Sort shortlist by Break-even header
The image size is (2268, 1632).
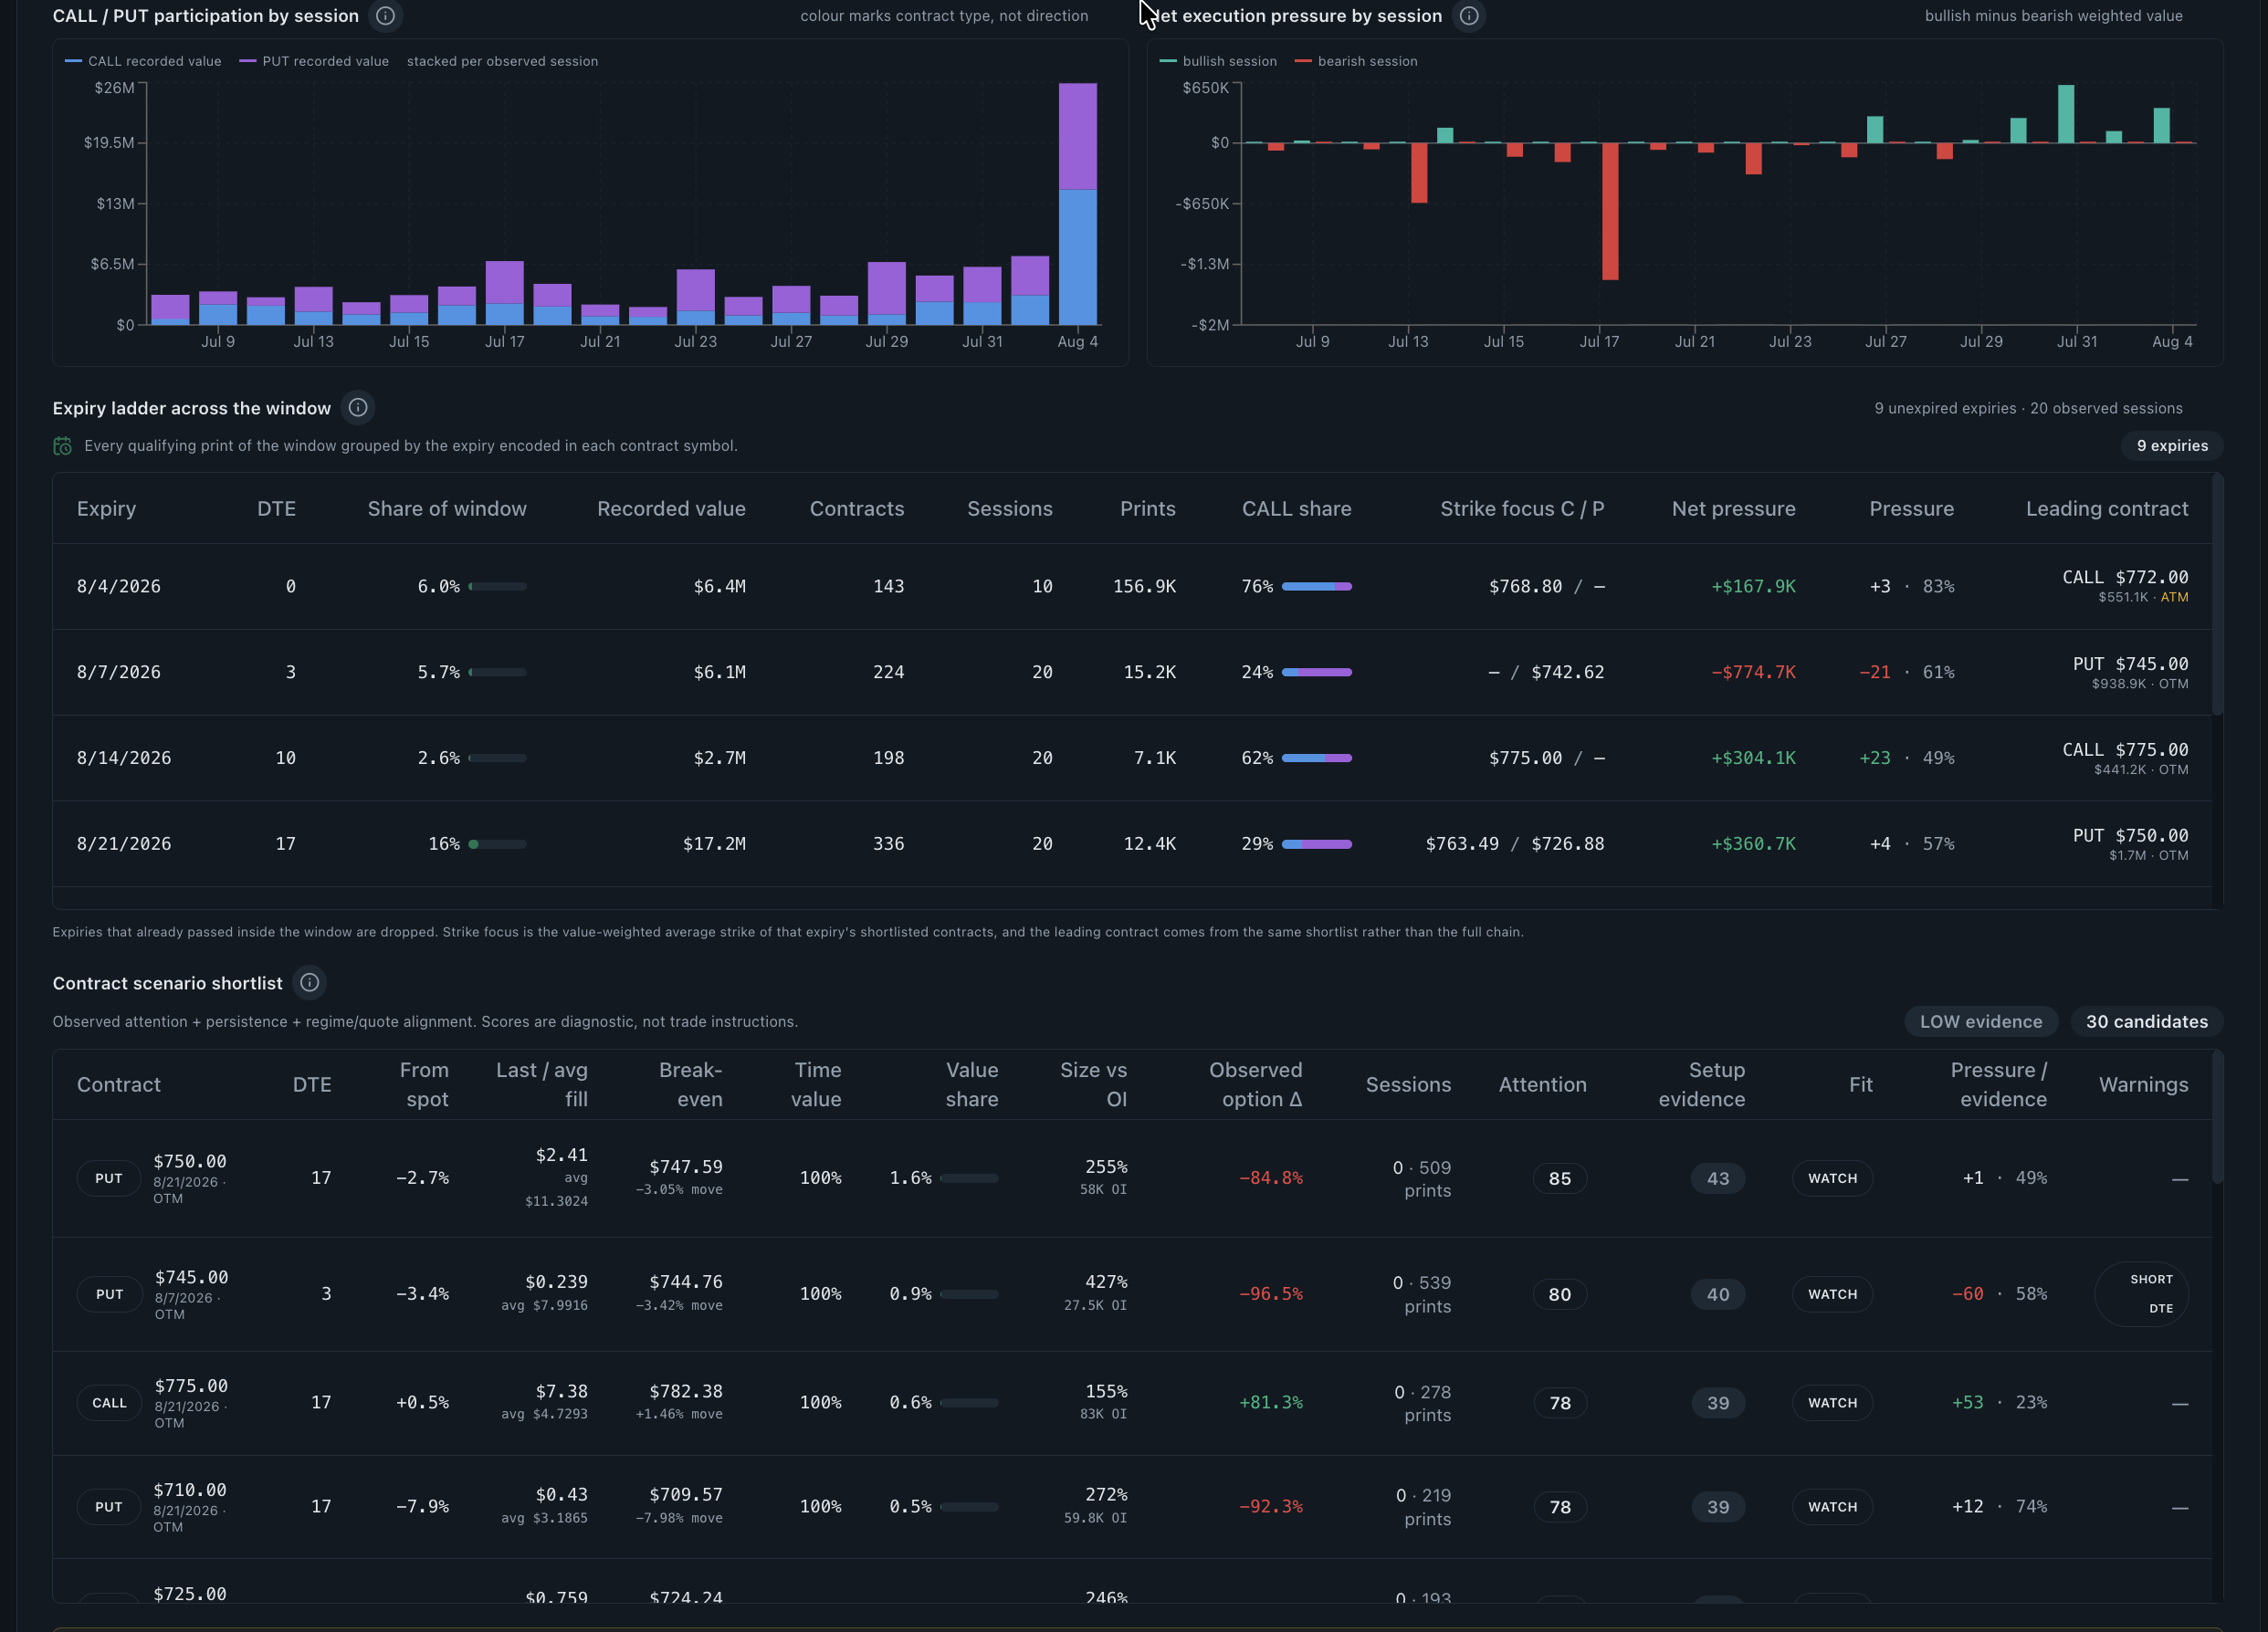click(690, 1084)
